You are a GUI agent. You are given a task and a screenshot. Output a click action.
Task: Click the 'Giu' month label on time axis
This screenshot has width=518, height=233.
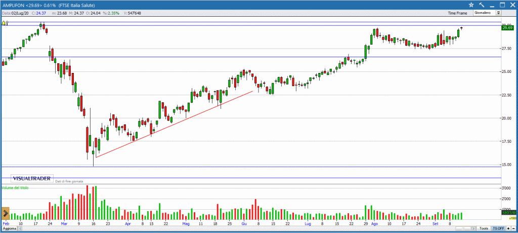tap(244, 224)
